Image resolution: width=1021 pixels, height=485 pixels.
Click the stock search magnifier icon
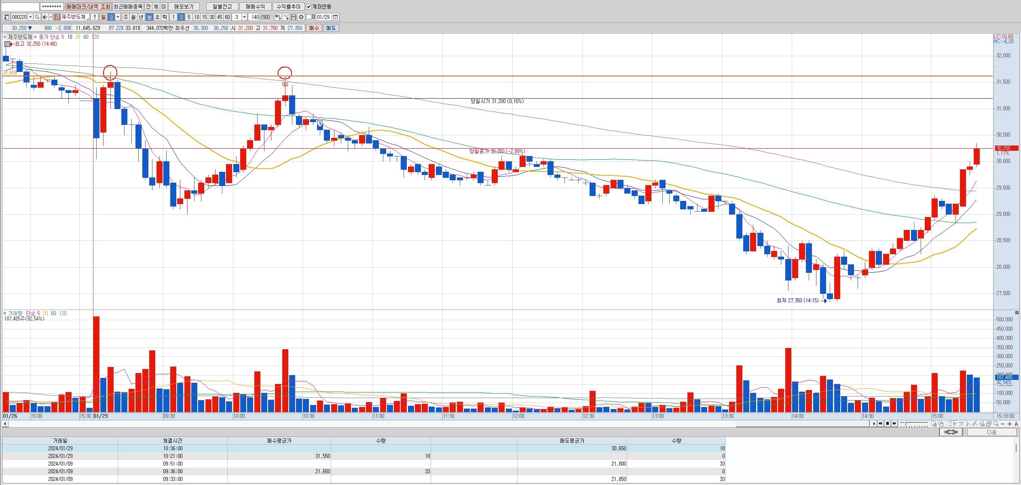(x=37, y=17)
